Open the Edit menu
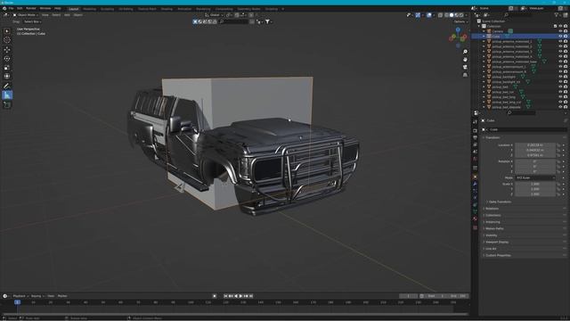This screenshot has height=321, width=570. pos(20,8)
